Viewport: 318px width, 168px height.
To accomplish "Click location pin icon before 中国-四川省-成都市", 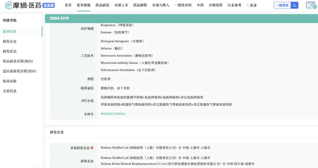I will pos(224,164).
